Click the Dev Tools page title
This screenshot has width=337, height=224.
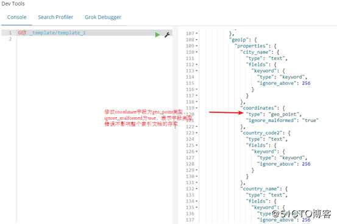[13, 4]
